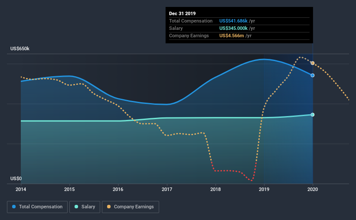The image size is (356, 220).
Task: Click the 2015 x-axis label
Action: point(69,189)
